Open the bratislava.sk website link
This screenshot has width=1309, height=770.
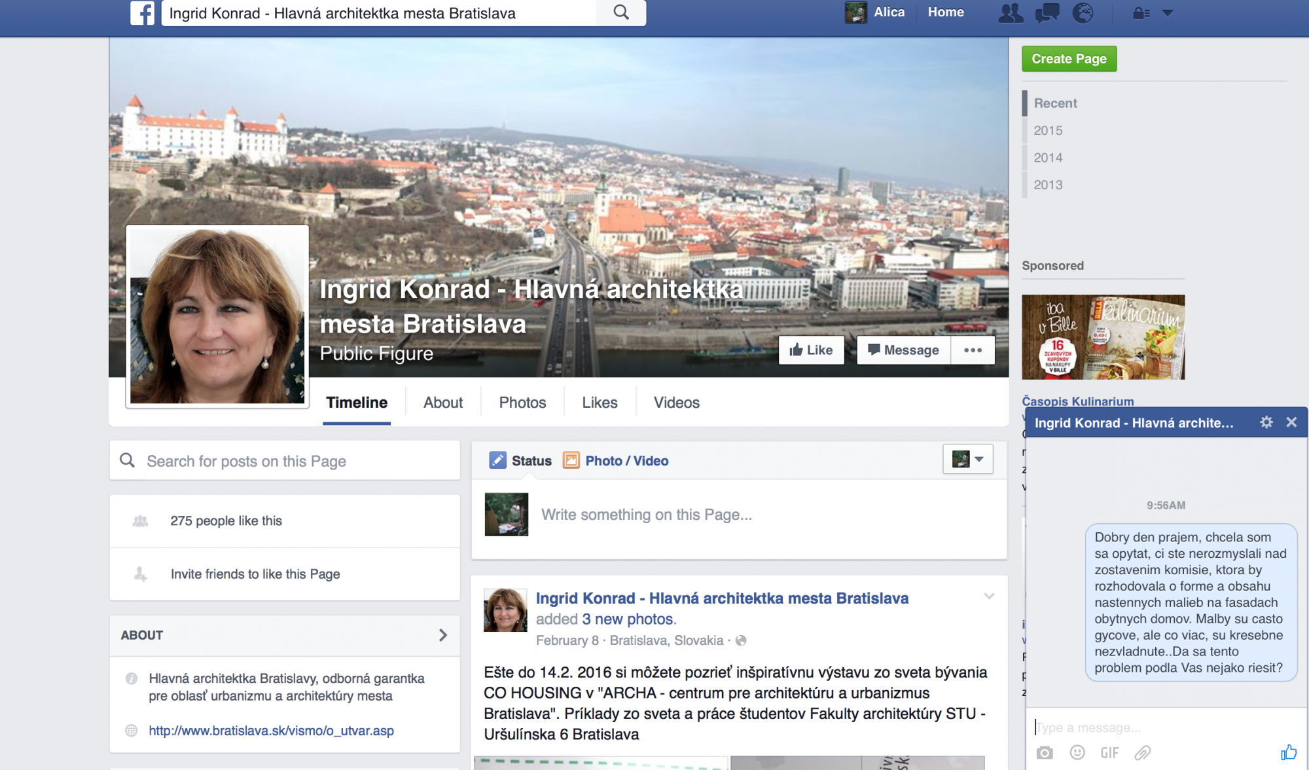click(x=271, y=731)
